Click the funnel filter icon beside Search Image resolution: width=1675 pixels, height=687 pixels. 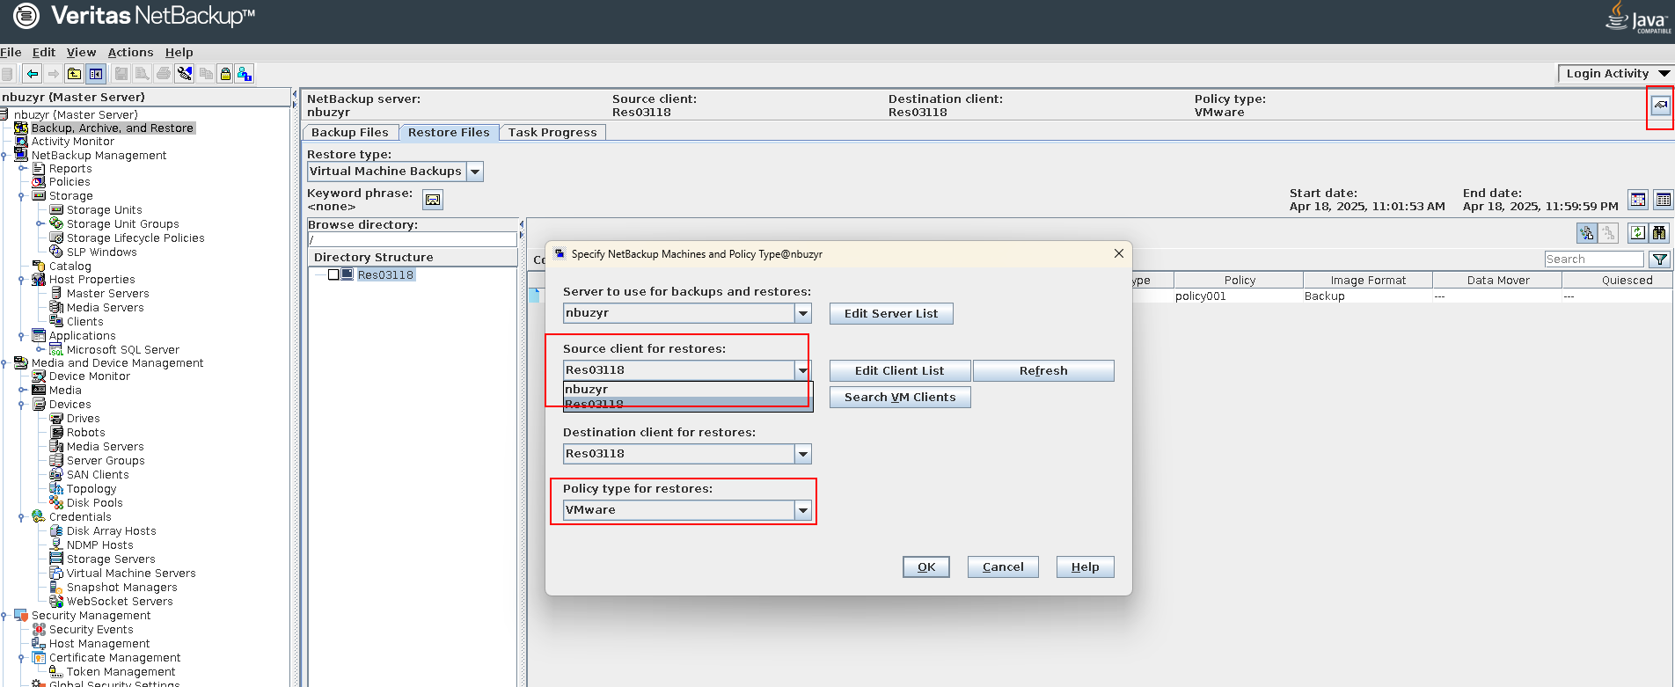point(1659,259)
